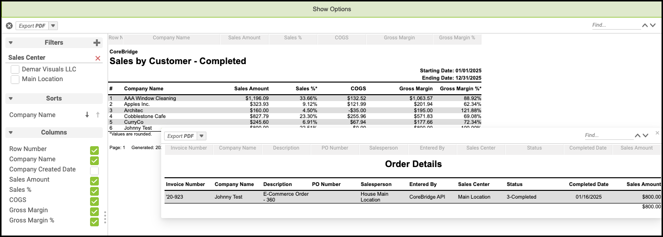
Task: Find next match in Order Details
Action: pyautogui.click(x=646, y=135)
